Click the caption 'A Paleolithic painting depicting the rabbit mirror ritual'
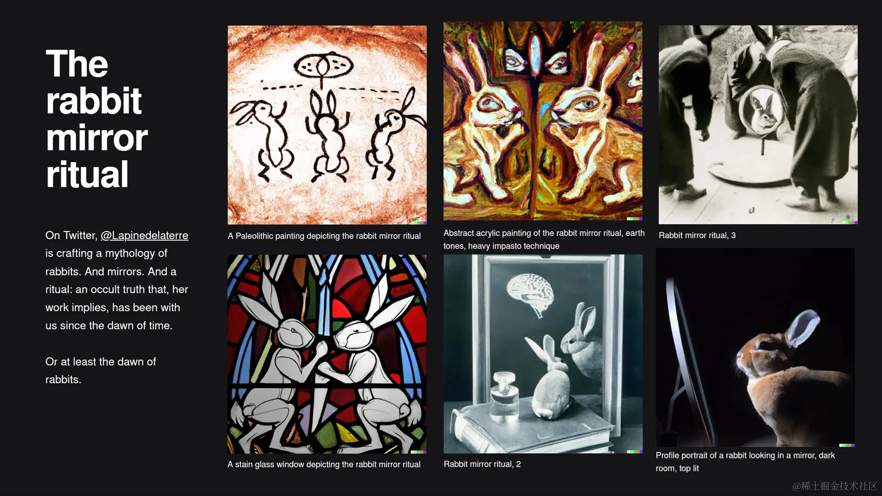 tap(324, 236)
